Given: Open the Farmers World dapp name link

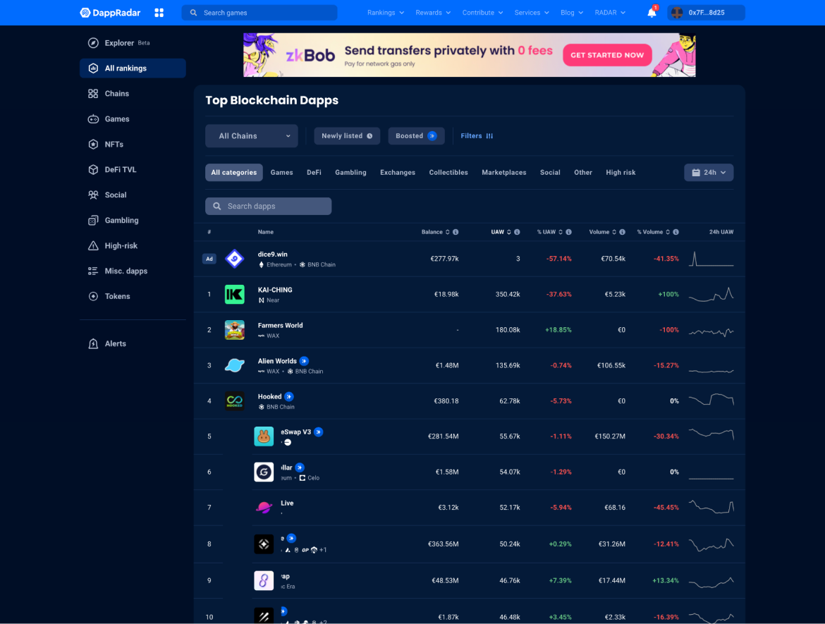Looking at the screenshot, I should point(281,326).
